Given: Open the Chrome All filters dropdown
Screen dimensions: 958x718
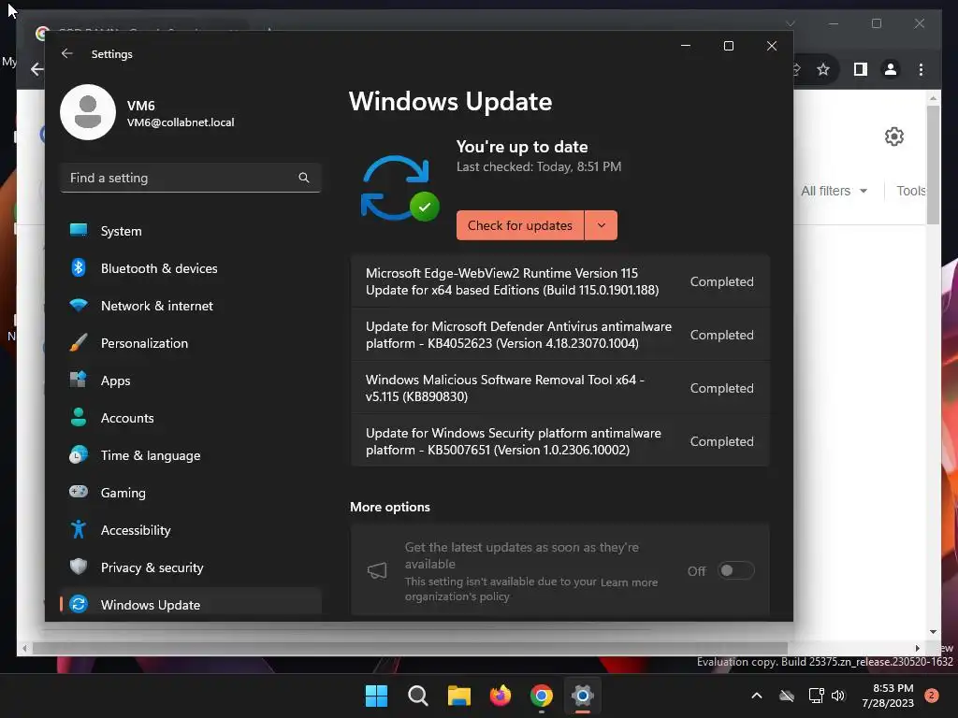Looking at the screenshot, I should point(834,191).
